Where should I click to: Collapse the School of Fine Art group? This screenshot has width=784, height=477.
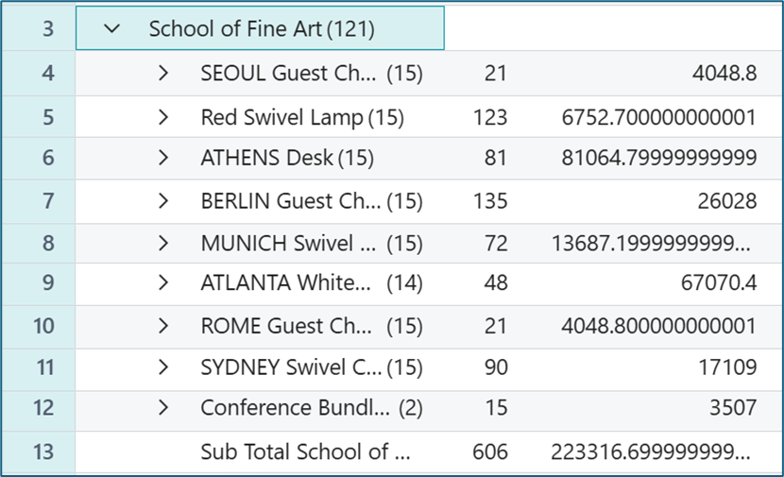tap(113, 29)
